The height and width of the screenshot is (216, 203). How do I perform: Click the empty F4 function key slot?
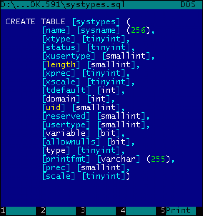(141, 211)
